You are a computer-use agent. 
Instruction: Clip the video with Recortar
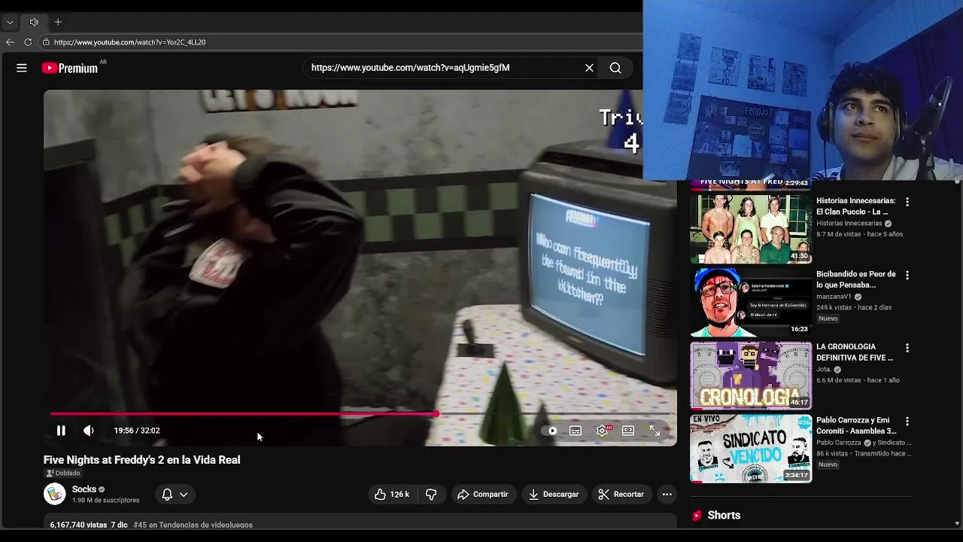click(x=621, y=494)
